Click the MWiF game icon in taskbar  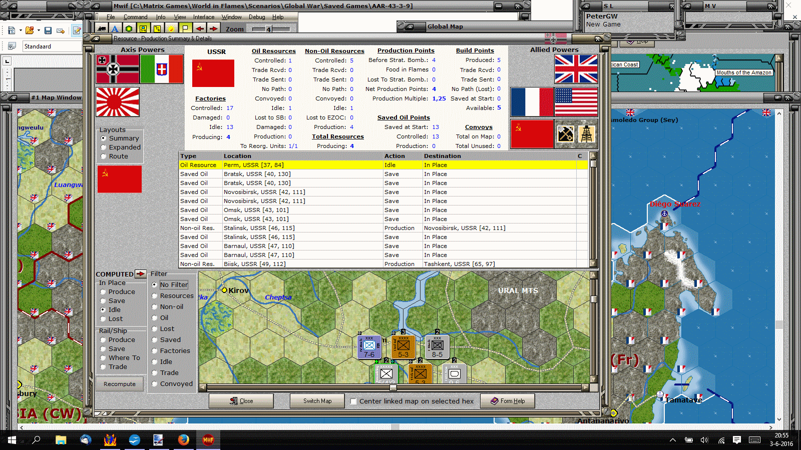pos(208,439)
